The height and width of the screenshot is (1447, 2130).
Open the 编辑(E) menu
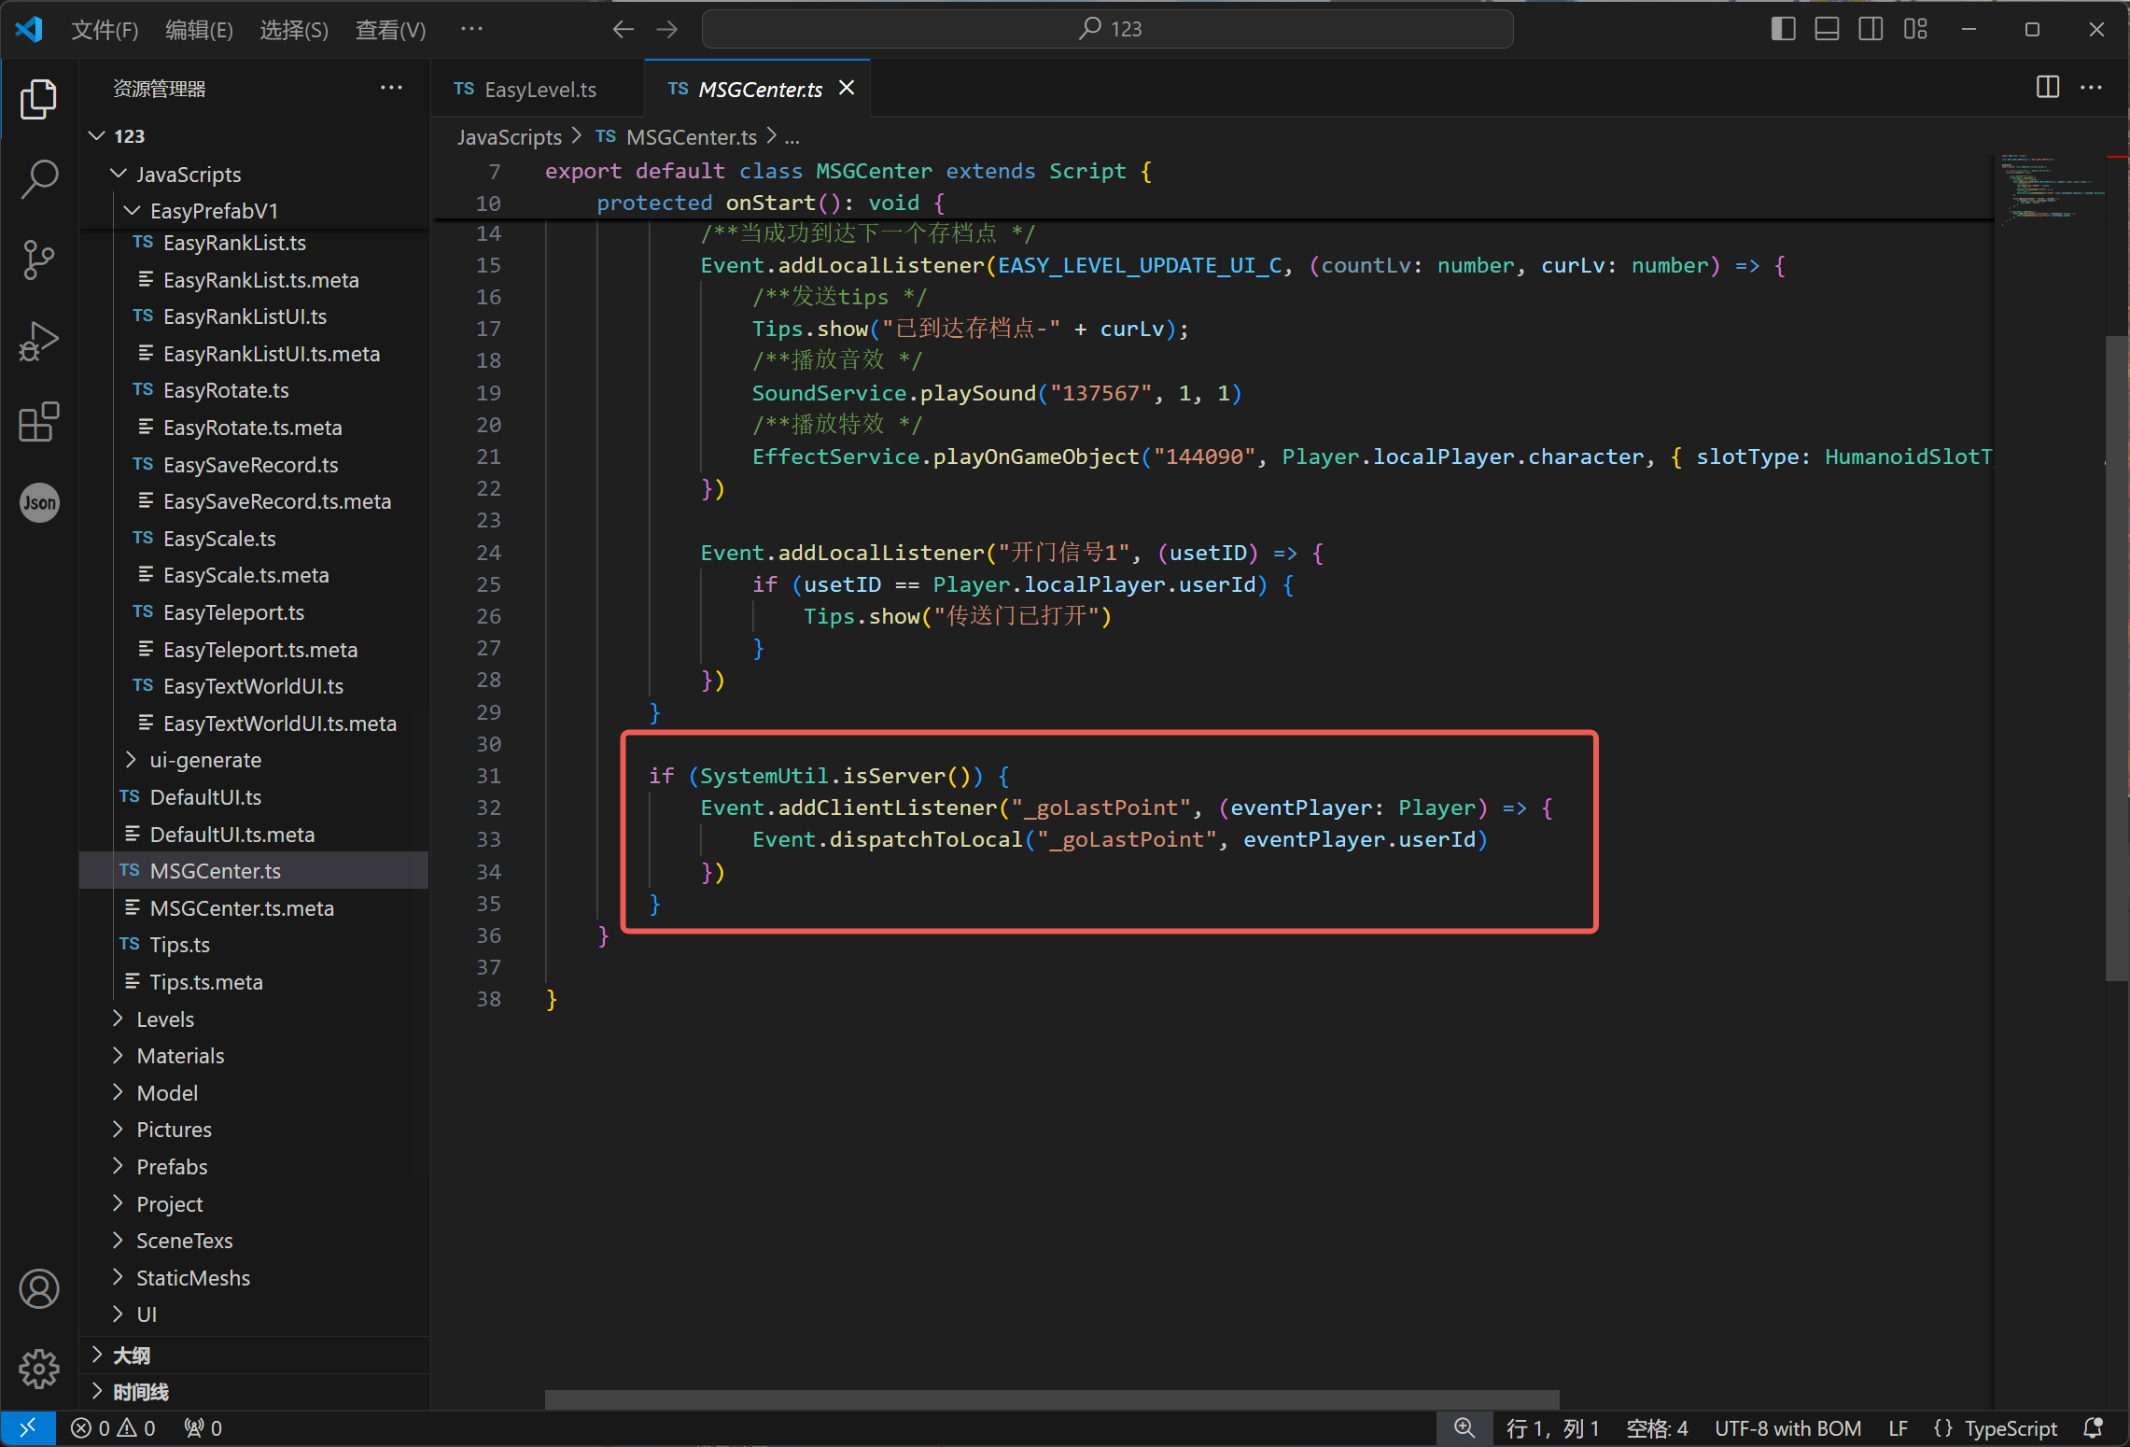click(199, 30)
